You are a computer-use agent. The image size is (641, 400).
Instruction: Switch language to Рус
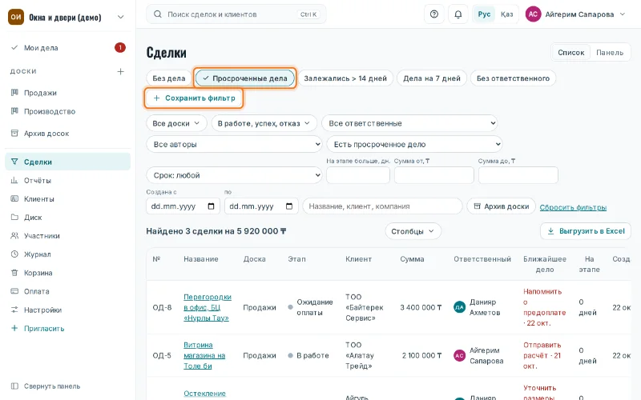click(x=484, y=14)
